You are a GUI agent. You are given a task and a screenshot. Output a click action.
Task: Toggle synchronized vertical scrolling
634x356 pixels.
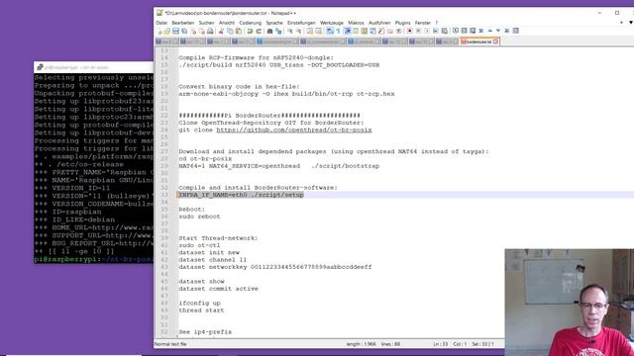pyautogui.click(x=309, y=31)
